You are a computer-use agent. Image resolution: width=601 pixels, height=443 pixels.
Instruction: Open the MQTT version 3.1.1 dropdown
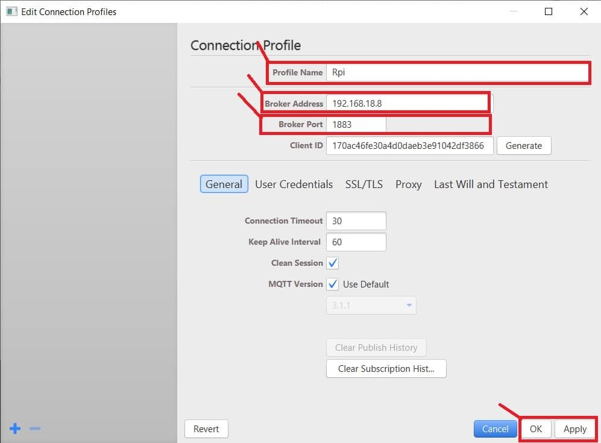[371, 306]
